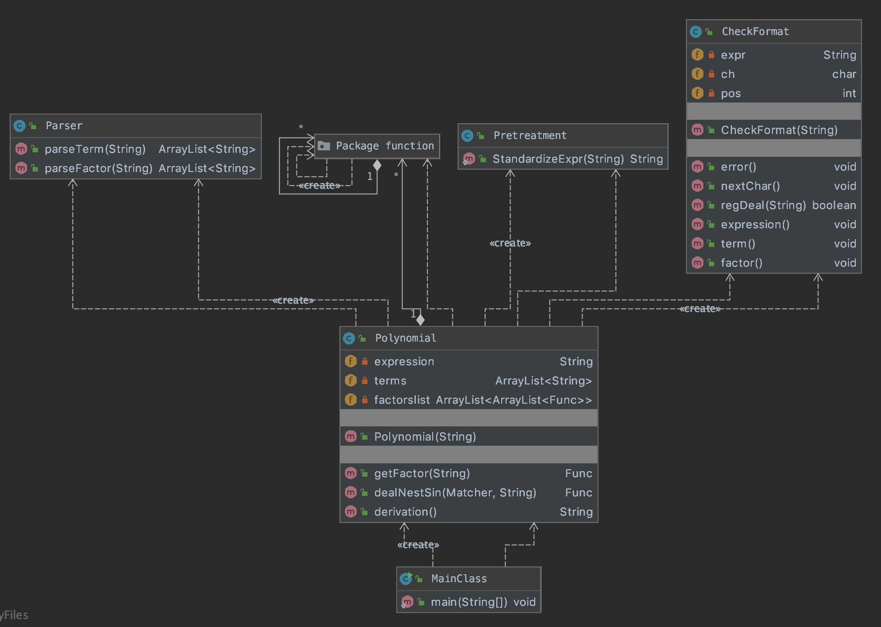
Task: Click the constructor icon of Polynomial(String)
Action: coord(350,436)
